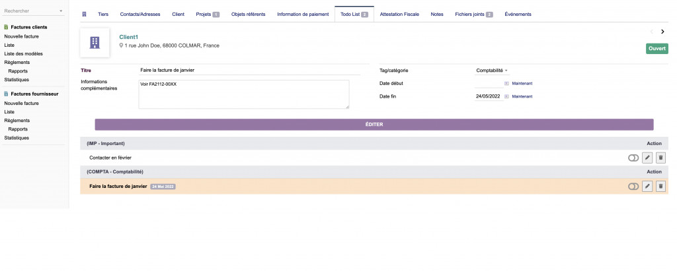This screenshot has height=271, width=677.
Task: Open the Information de paiement tab
Action: (x=303, y=15)
